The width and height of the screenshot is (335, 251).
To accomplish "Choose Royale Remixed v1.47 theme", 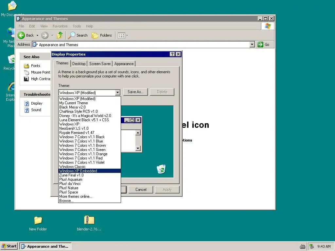I will [90, 133].
